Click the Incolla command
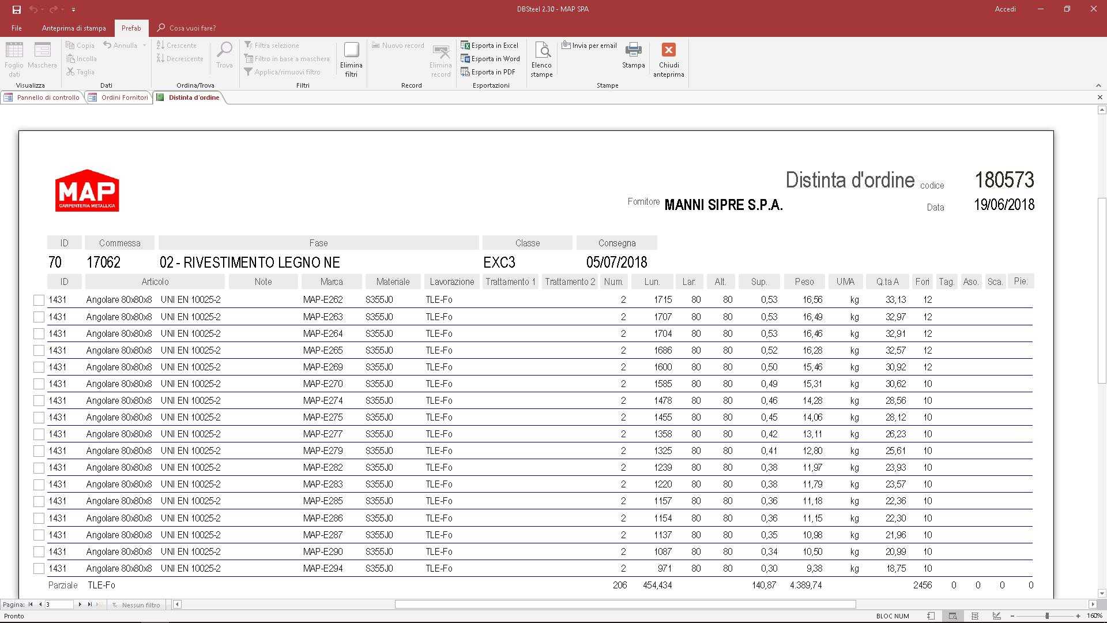This screenshot has width=1107, height=623. pyautogui.click(x=81, y=58)
